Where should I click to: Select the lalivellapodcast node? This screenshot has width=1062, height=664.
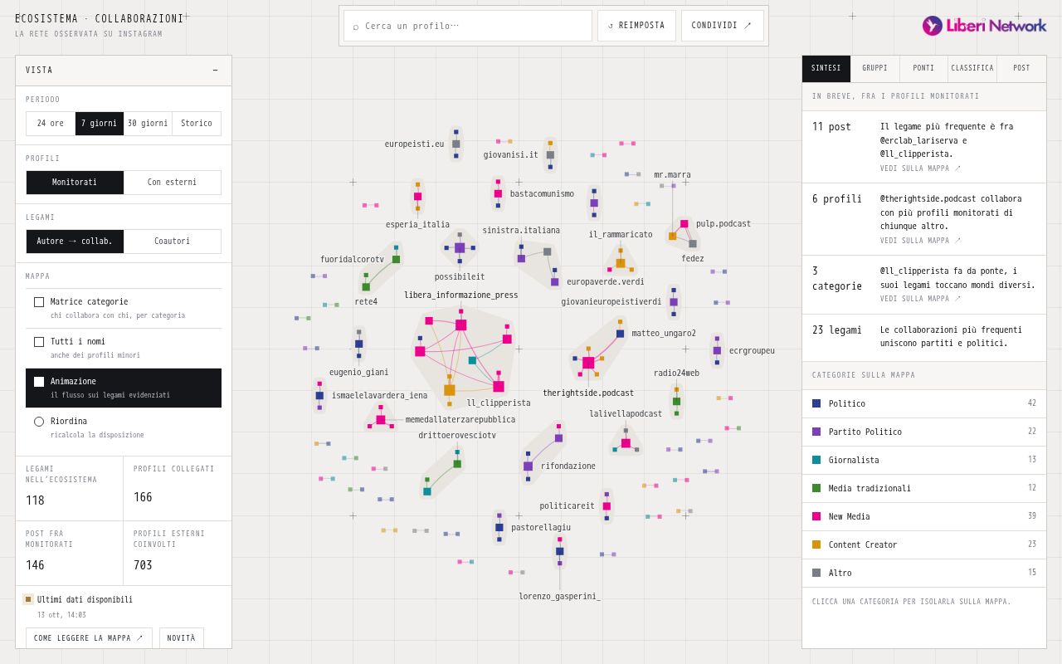(x=626, y=443)
